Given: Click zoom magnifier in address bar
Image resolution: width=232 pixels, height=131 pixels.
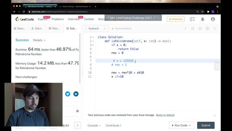Looking at the screenshot, I should pos(198,12).
